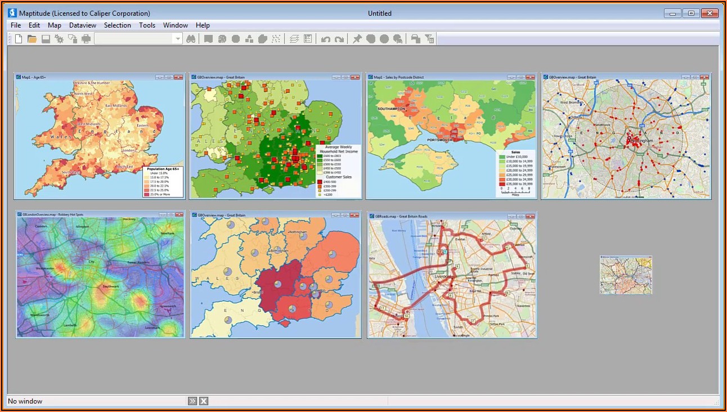Click the Undo arrow icon
This screenshot has height=412, width=727.
tap(326, 39)
